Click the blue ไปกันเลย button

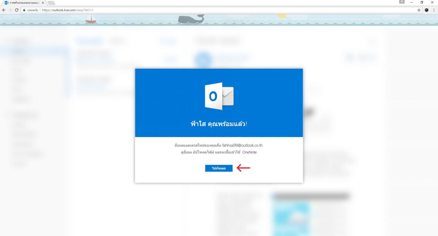219,168
